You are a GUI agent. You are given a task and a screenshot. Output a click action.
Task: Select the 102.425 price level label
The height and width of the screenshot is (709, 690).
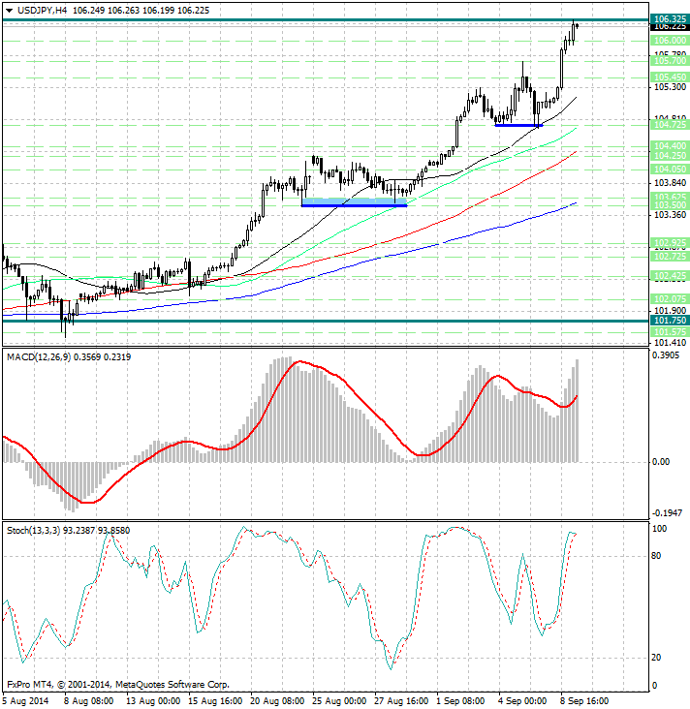[670, 275]
